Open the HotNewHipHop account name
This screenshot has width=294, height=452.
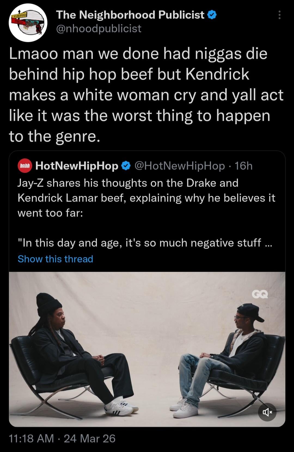77,166
